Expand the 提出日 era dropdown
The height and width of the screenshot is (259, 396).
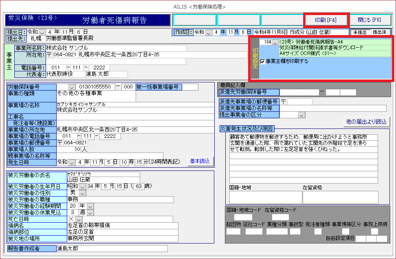tap(43, 32)
